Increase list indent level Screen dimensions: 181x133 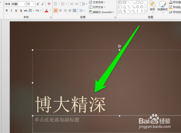pos(77,4)
